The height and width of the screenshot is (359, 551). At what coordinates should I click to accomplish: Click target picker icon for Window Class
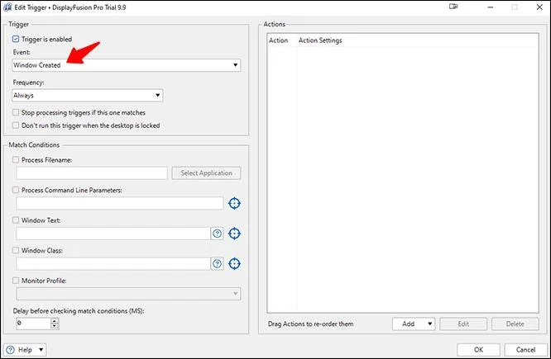pyautogui.click(x=234, y=263)
